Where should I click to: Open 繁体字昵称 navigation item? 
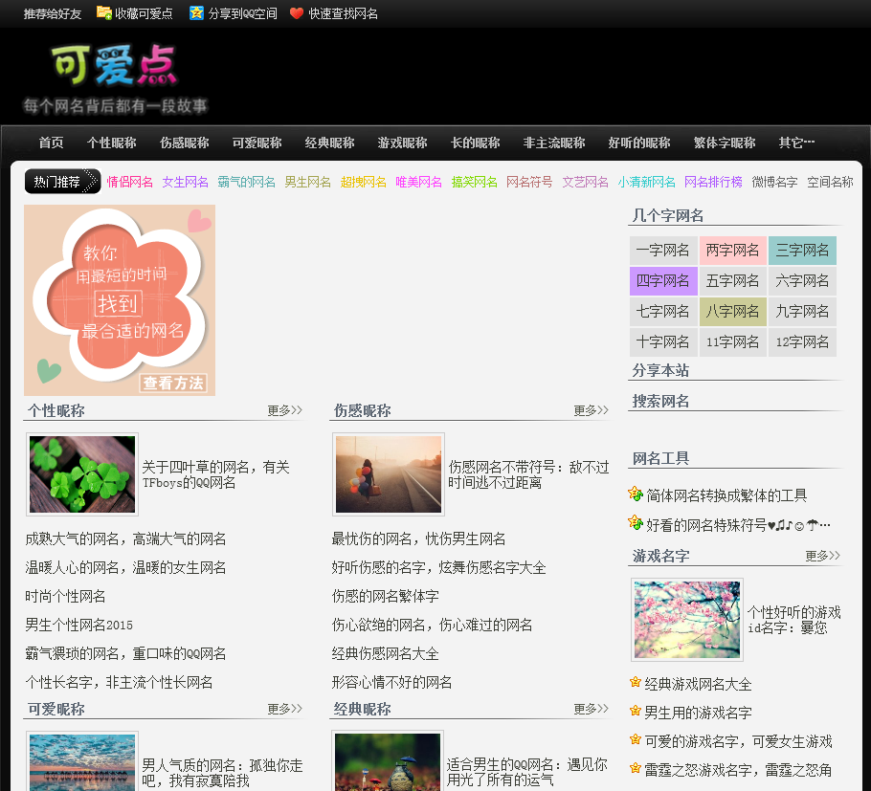pyautogui.click(x=725, y=143)
